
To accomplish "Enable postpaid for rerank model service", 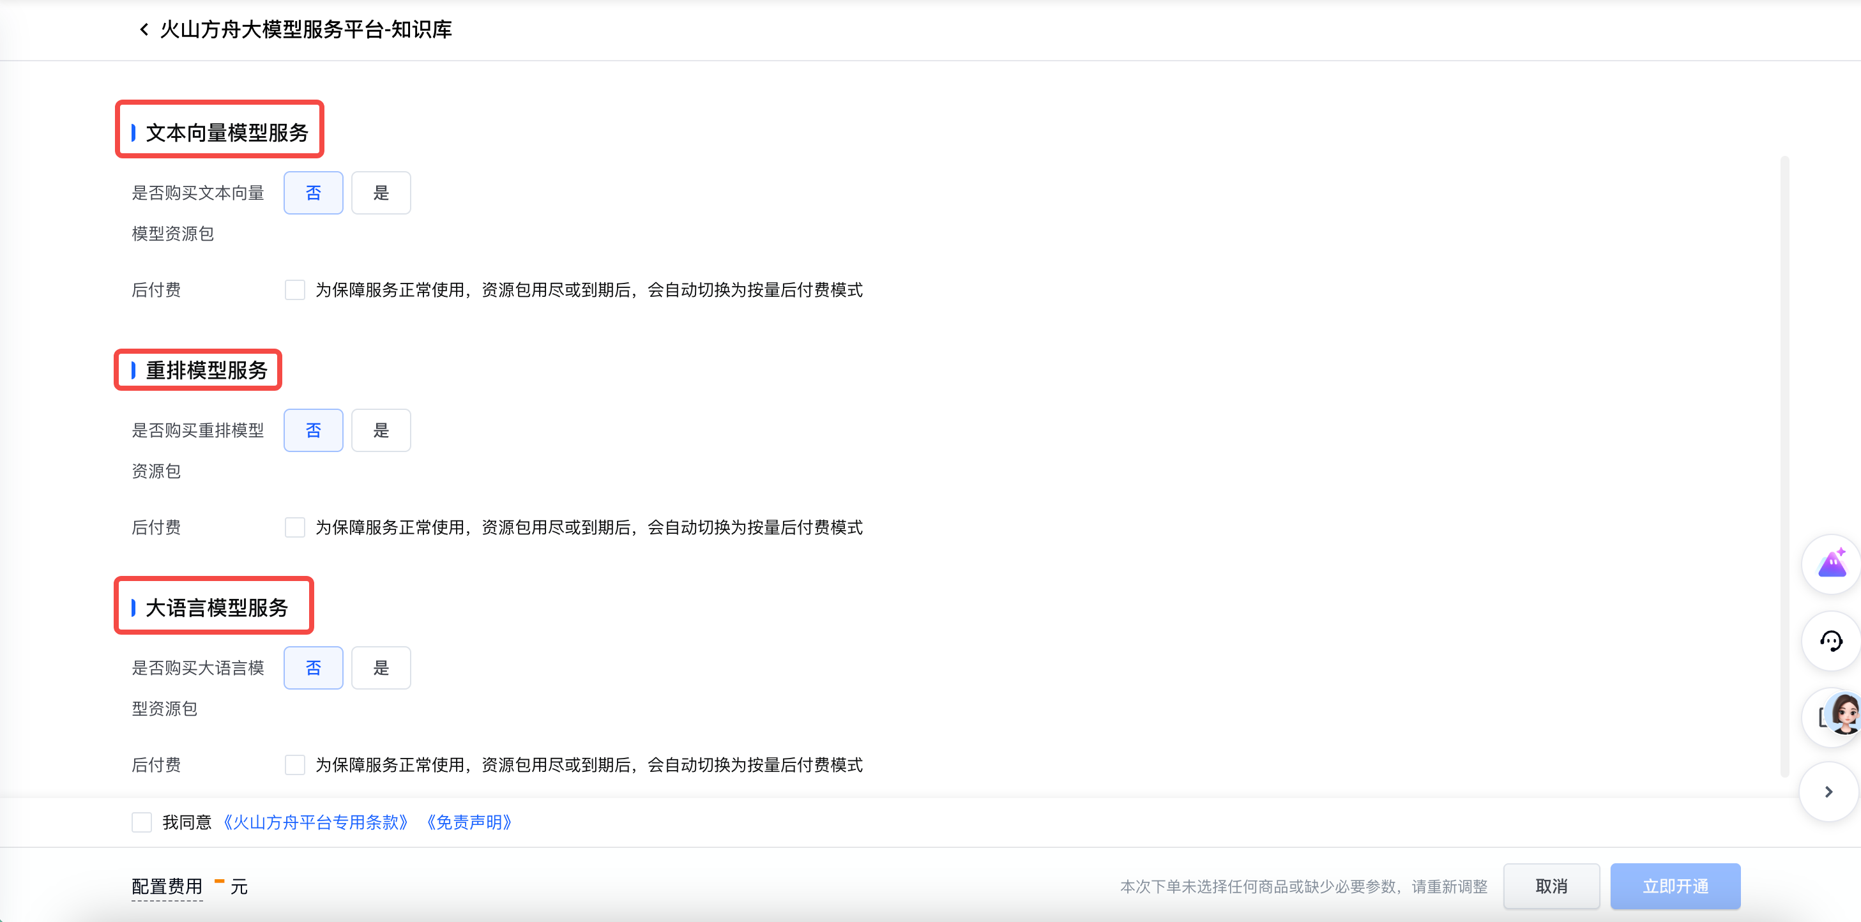I will pyautogui.click(x=295, y=528).
